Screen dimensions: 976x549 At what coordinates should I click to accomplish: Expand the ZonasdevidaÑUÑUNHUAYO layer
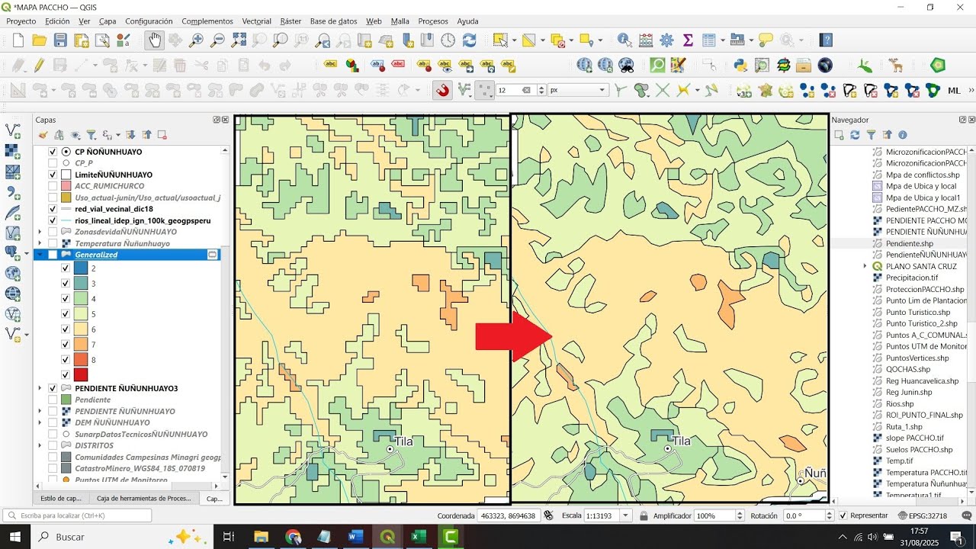pos(40,232)
